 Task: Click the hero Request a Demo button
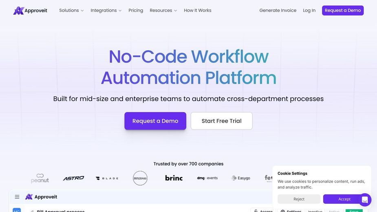[x=155, y=121]
